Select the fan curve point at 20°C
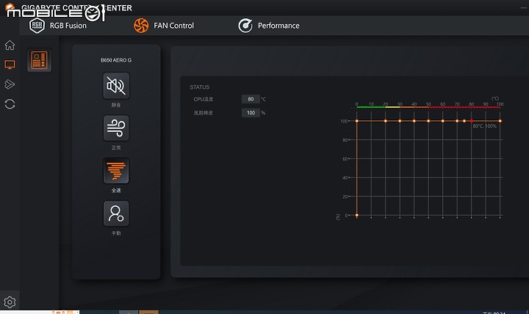529x314 pixels. click(x=385, y=120)
